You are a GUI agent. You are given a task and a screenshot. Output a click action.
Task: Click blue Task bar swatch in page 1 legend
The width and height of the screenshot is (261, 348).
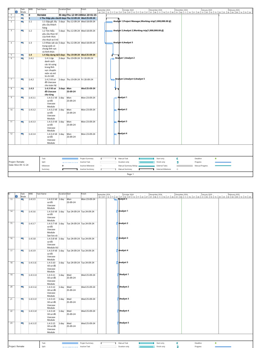click(x=70, y=158)
